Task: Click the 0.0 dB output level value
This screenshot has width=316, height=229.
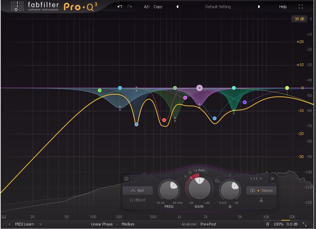Action: [x=292, y=224]
